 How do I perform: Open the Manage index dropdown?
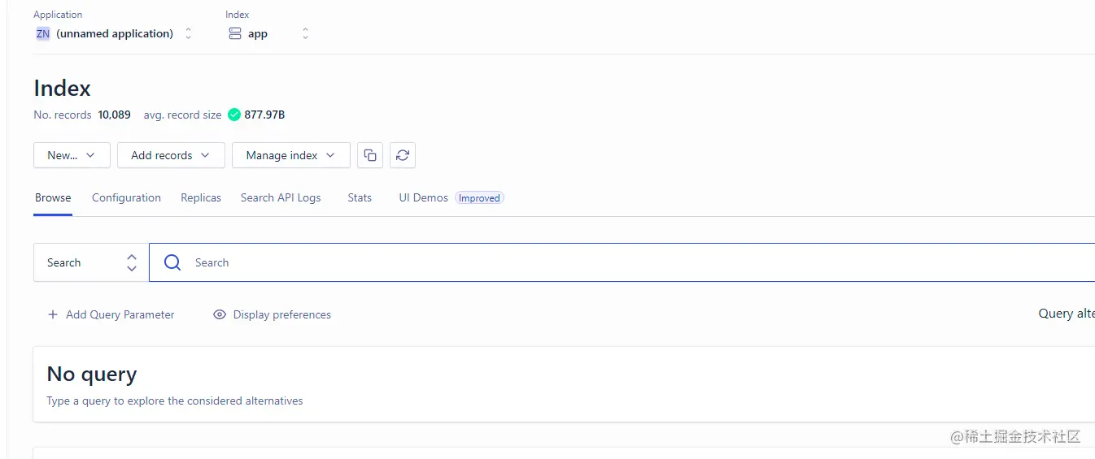[290, 155]
